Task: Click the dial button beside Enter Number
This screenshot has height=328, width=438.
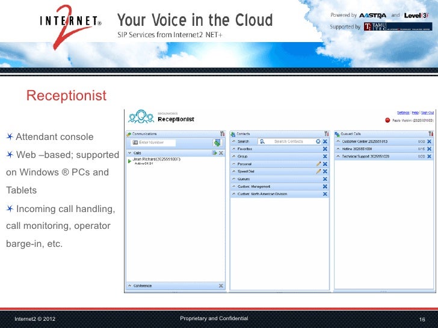Action: [217, 143]
